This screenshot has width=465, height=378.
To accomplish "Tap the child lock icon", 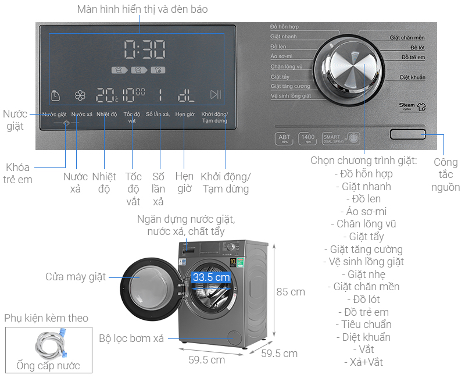I will point(65,123).
